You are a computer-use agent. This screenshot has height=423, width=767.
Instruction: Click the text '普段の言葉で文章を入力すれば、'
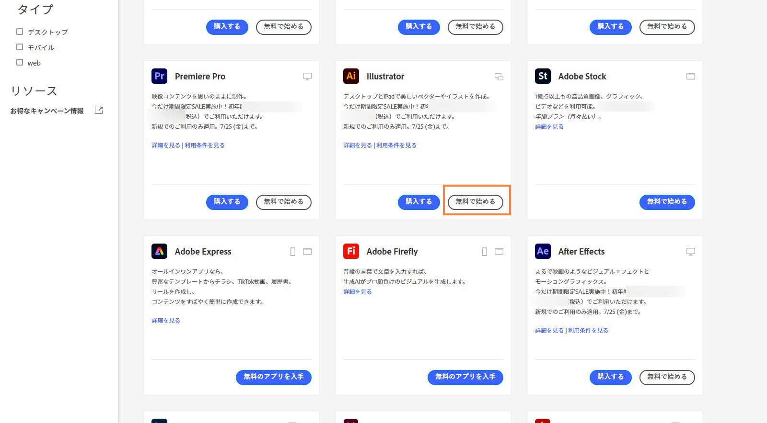[x=385, y=272]
